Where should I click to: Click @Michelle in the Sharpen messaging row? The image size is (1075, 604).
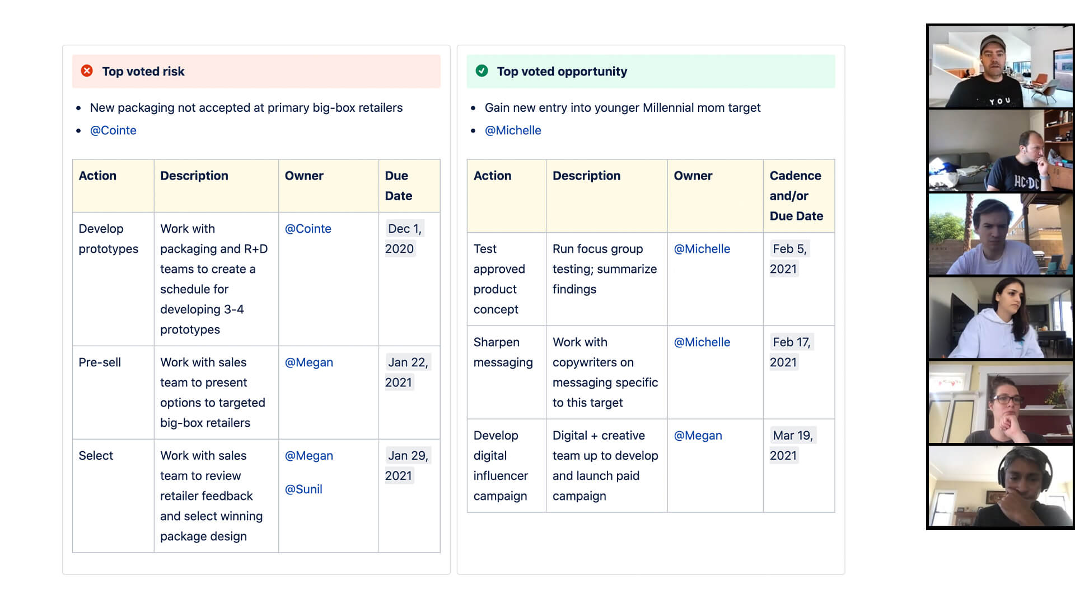pos(702,342)
